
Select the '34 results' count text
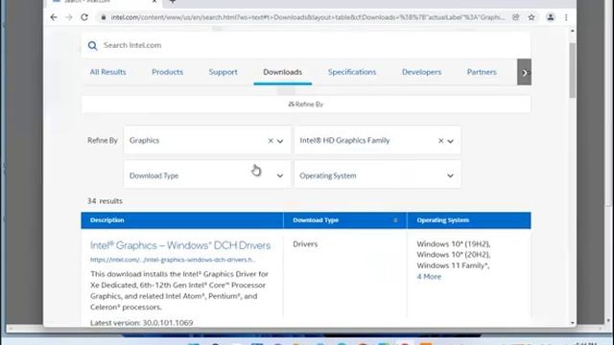coord(105,201)
